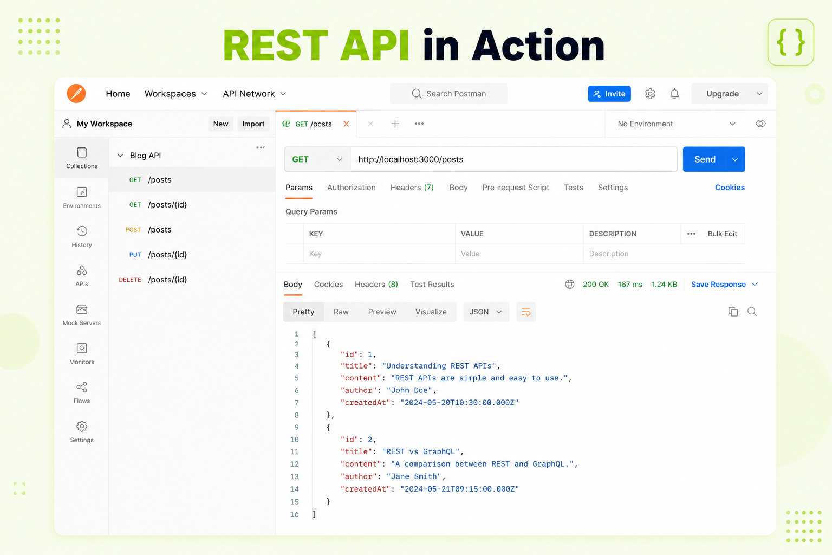Click the Cookies link
Screen dimensions: 832x555
730,188
